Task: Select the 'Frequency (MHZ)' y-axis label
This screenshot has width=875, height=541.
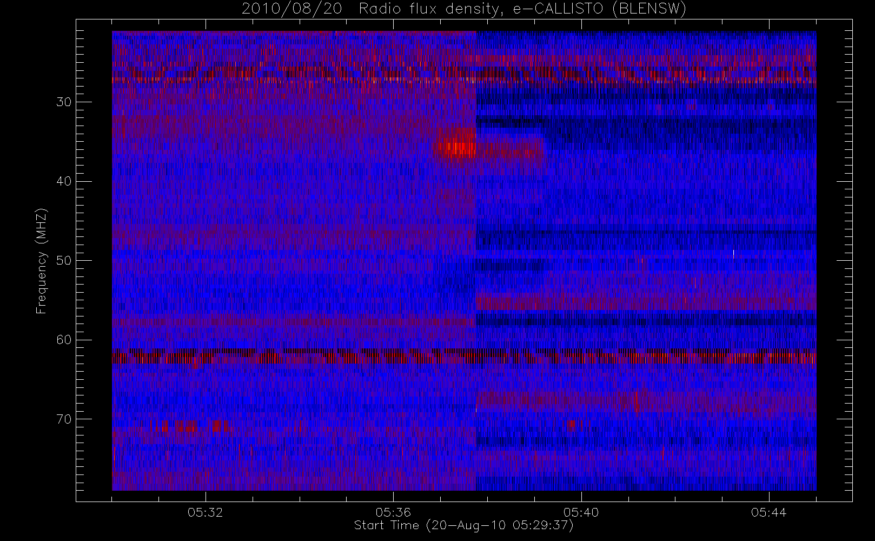Action: point(42,261)
